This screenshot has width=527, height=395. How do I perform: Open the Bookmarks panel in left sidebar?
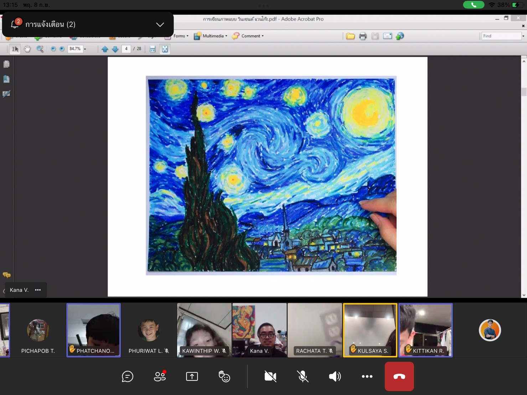6,79
